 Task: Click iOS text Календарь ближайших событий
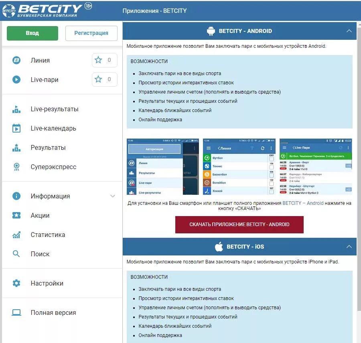click(x=175, y=326)
